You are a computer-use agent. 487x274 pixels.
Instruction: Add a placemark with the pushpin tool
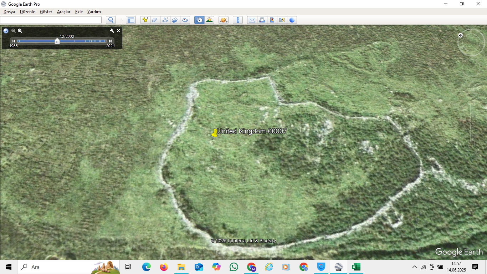coord(145,20)
